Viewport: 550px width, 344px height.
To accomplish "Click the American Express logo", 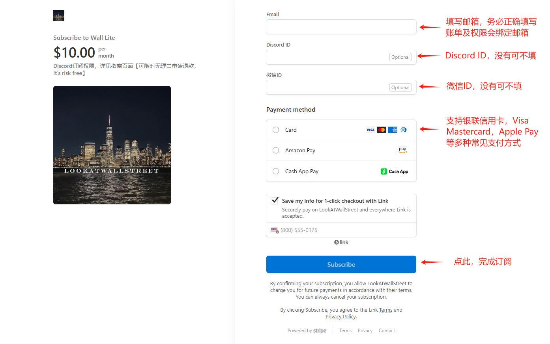I will [x=393, y=130].
